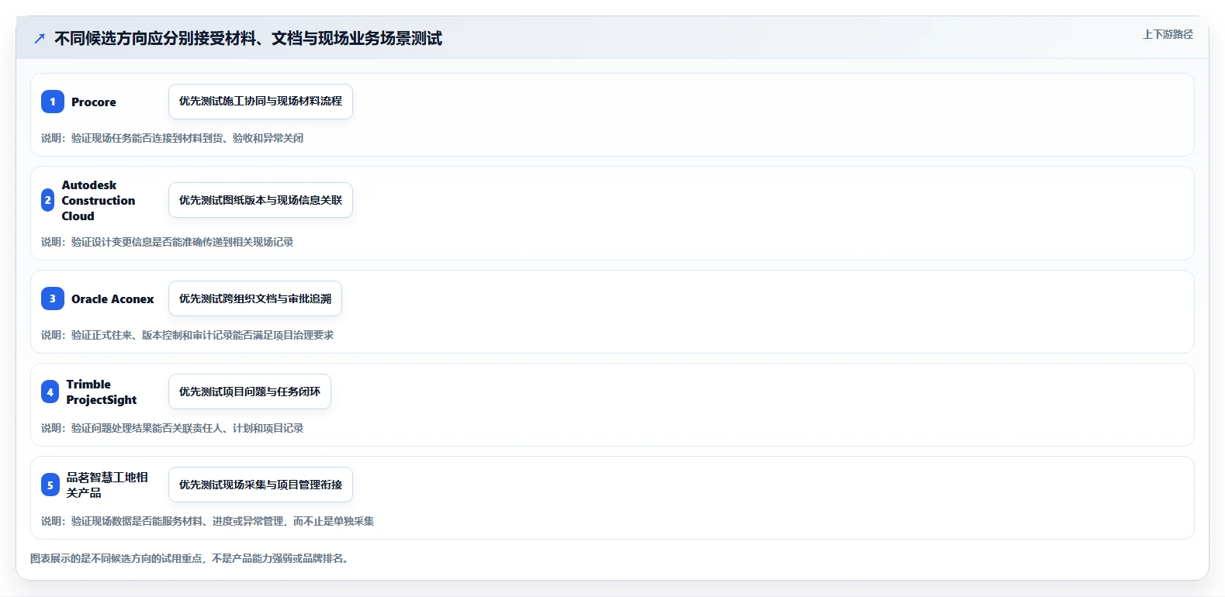Screen dimensions: 1225x597
Task: Click the number 5 badge next to 品茗智慧工地相关产品
Action: point(50,485)
